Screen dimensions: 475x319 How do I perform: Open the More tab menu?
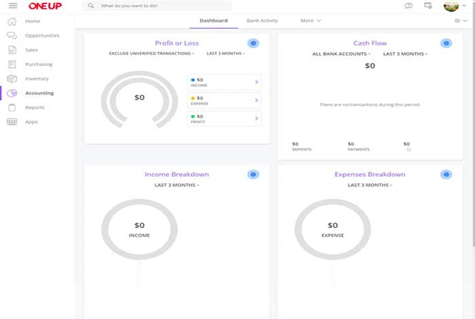(311, 20)
